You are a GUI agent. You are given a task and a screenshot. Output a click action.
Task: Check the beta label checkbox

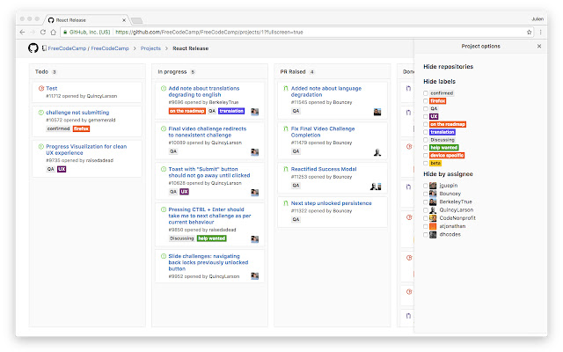click(426, 163)
